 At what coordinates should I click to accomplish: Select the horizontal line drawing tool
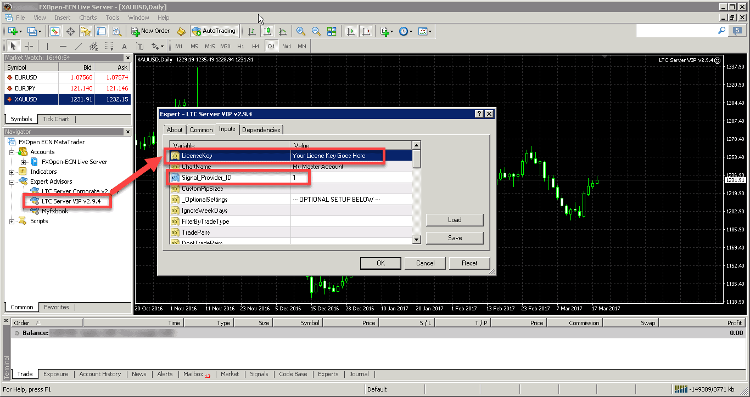(63, 47)
